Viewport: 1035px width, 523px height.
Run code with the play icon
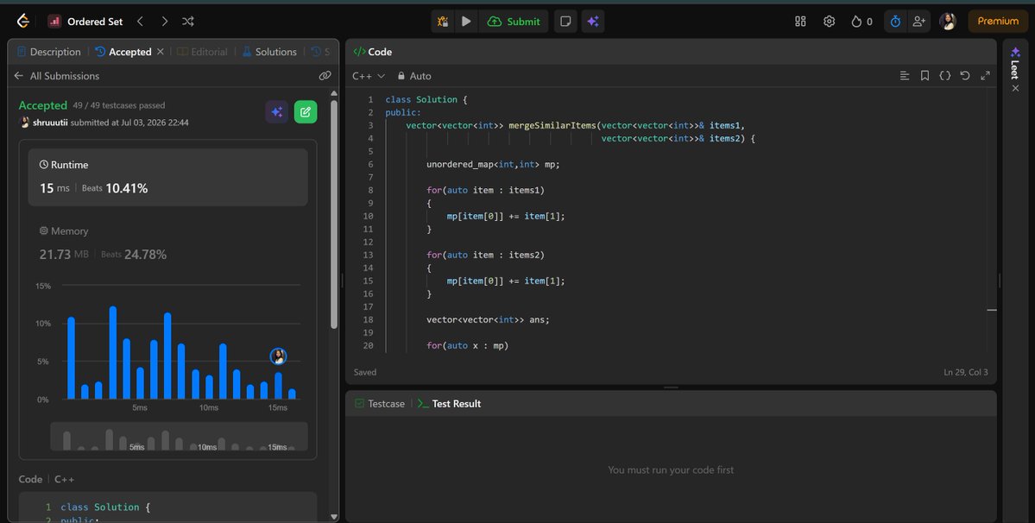point(466,22)
